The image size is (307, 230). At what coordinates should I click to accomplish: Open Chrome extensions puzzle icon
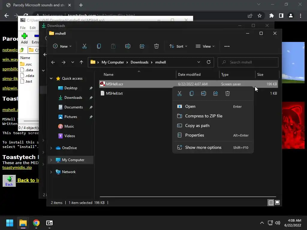click(272, 16)
